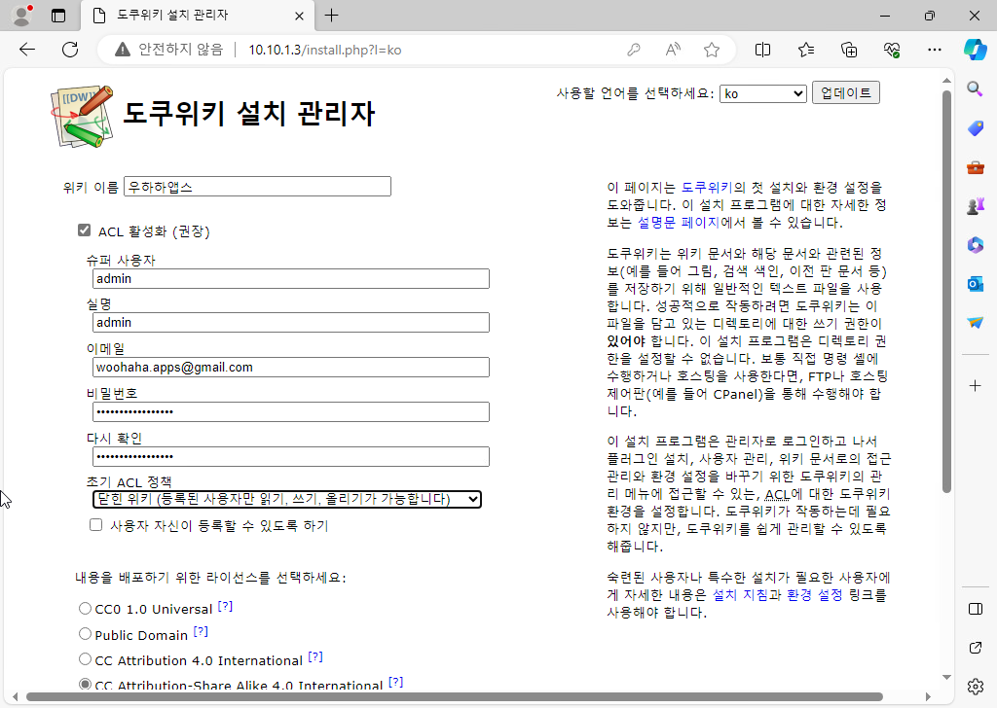The height and width of the screenshot is (708, 997).
Task: Check 사용자 자신이 등록할 수 있도록 하기
Action: tap(96, 524)
